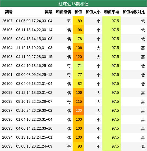Click sum value 100 in row 26094

point(78,137)
